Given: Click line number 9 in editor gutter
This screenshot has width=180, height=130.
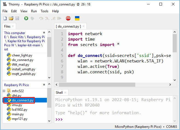Looking at the screenshot, I should click(62, 77).
